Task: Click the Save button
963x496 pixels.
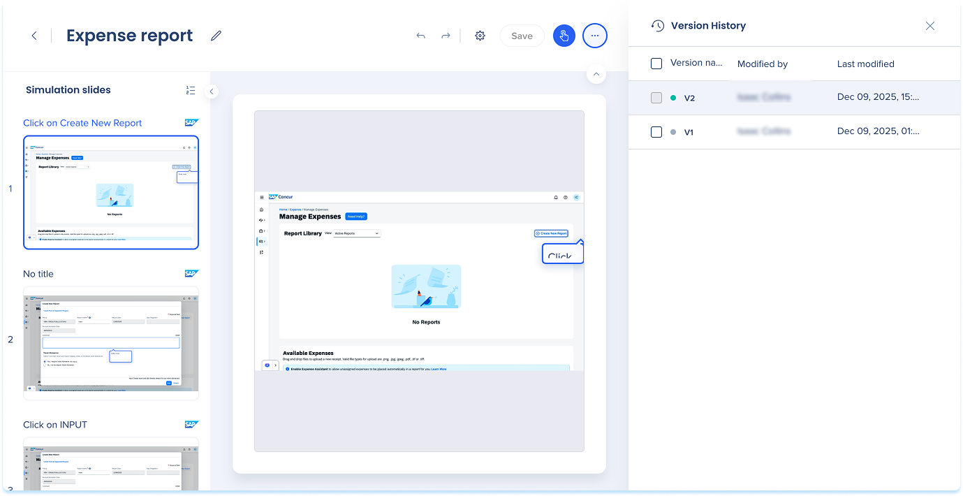Action: [x=522, y=36]
